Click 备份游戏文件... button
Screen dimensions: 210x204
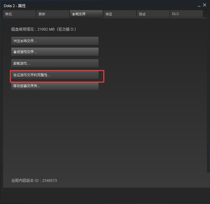(x=55, y=52)
